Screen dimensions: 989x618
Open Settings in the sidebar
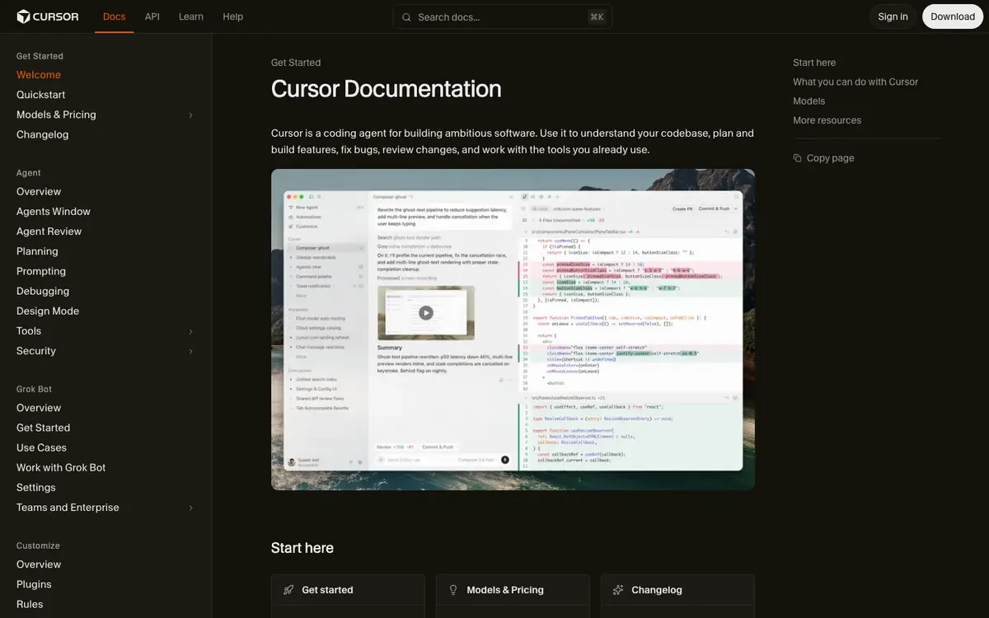pyautogui.click(x=36, y=488)
